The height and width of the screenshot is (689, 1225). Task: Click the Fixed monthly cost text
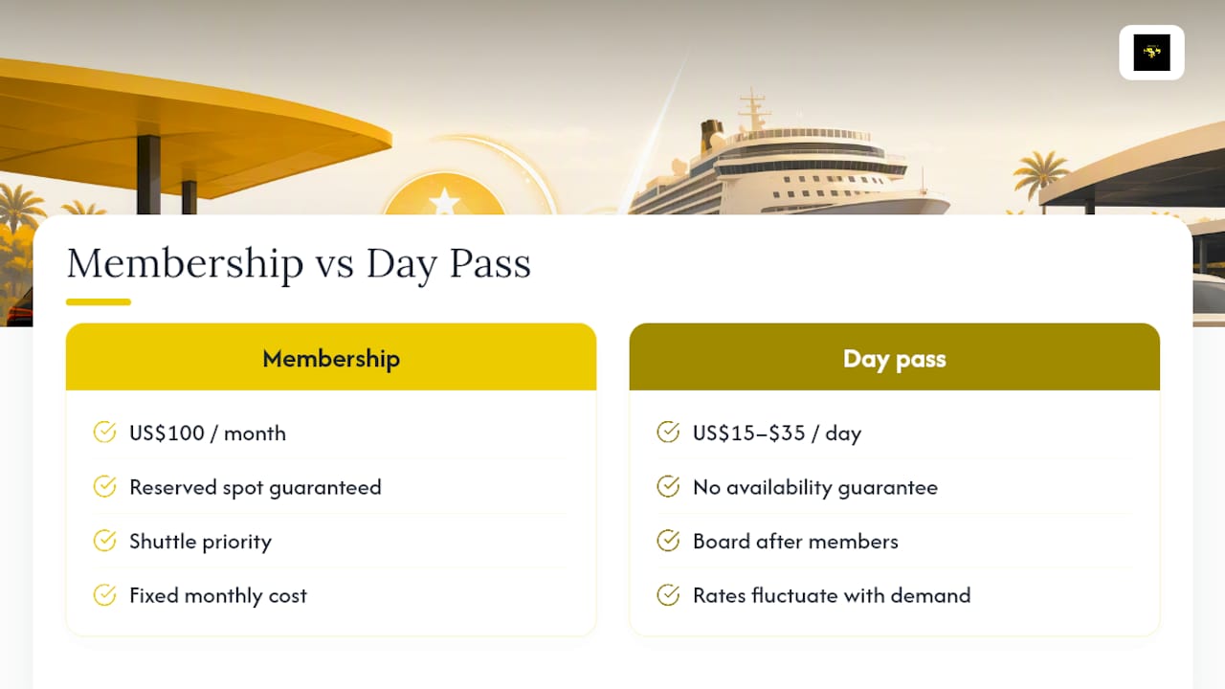tap(218, 595)
